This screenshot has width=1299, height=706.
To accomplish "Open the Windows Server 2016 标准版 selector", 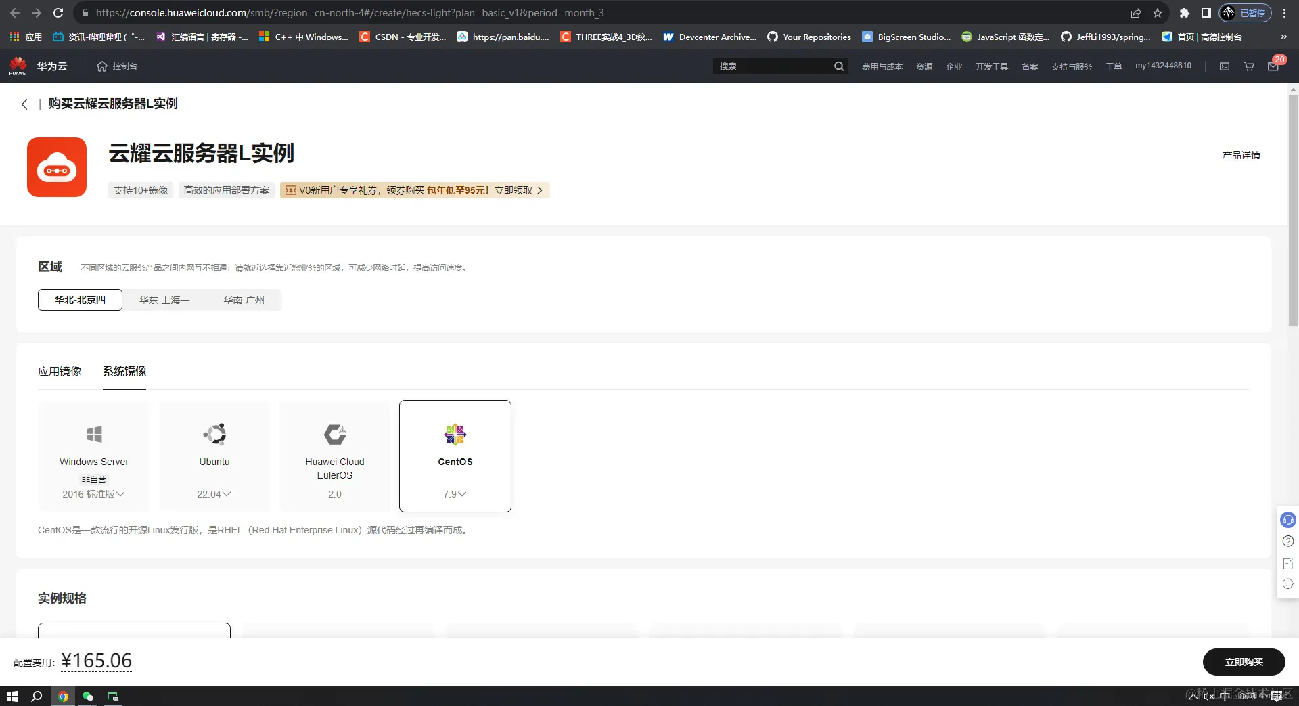I will 93,494.
